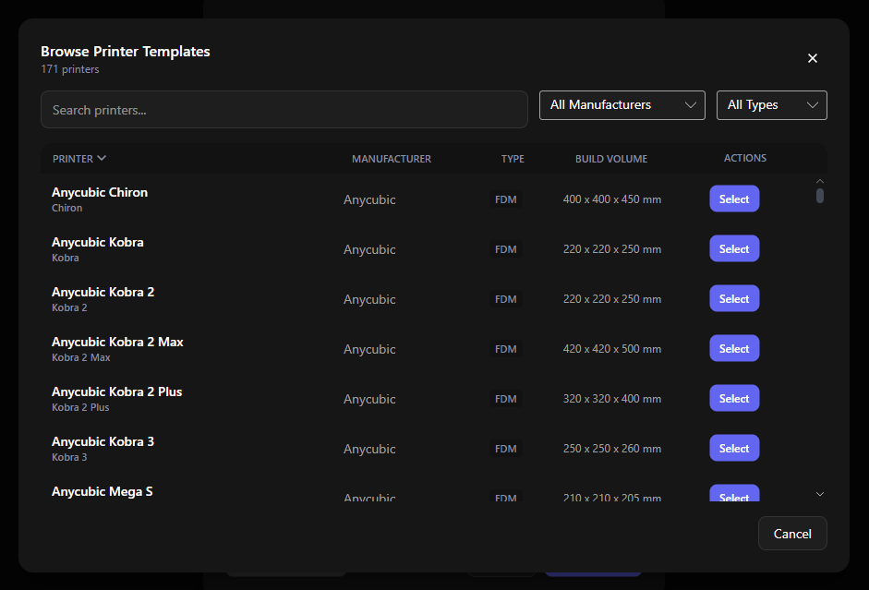The height and width of the screenshot is (590, 869).
Task: Click the Anycubic Kobra printer name
Action: [x=98, y=242]
